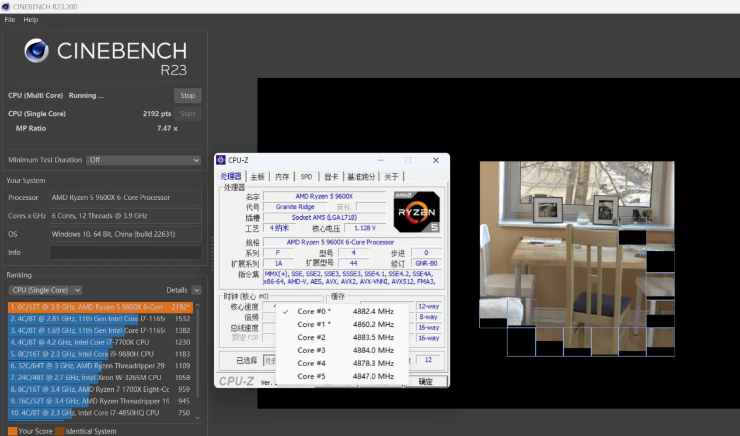Click the ranking list scrollbar
The width and height of the screenshot is (740, 436).
pyautogui.click(x=197, y=353)
